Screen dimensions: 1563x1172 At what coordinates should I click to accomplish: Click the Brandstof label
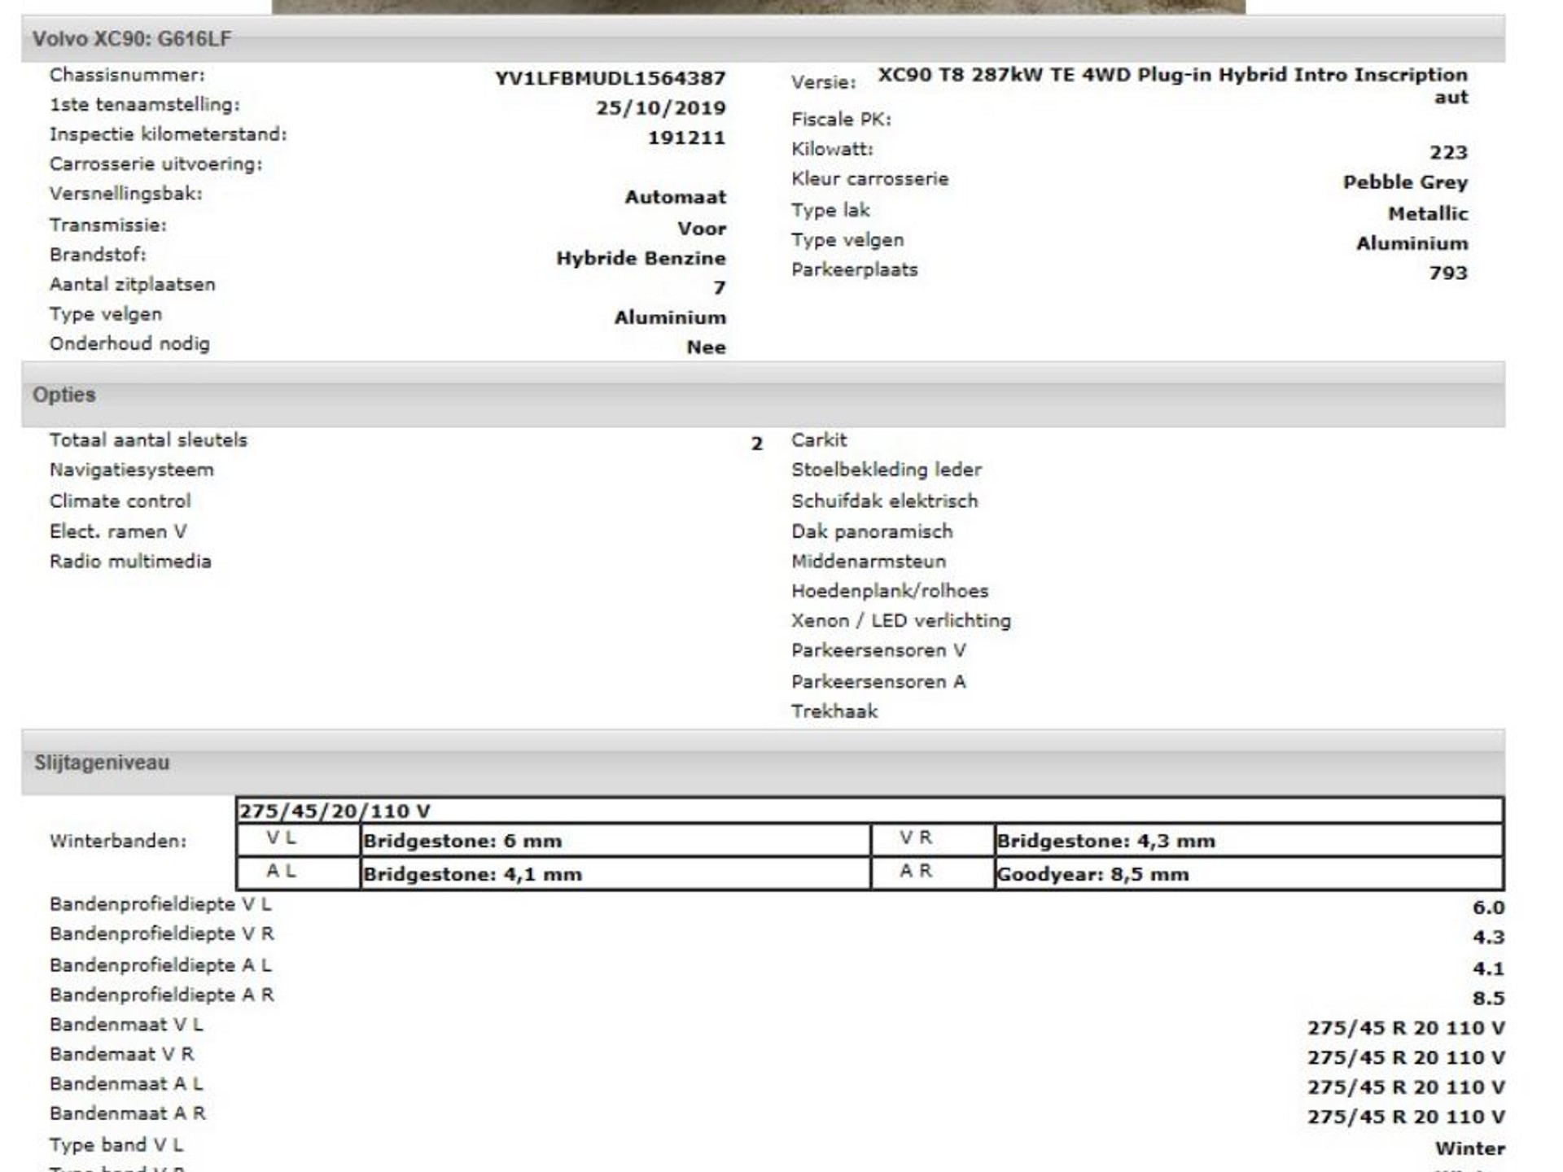click(99, 255)
